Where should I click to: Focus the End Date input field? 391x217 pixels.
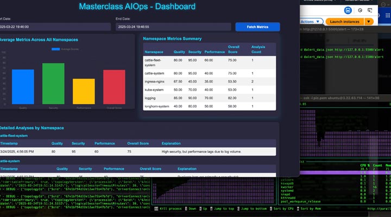point(173,27)
